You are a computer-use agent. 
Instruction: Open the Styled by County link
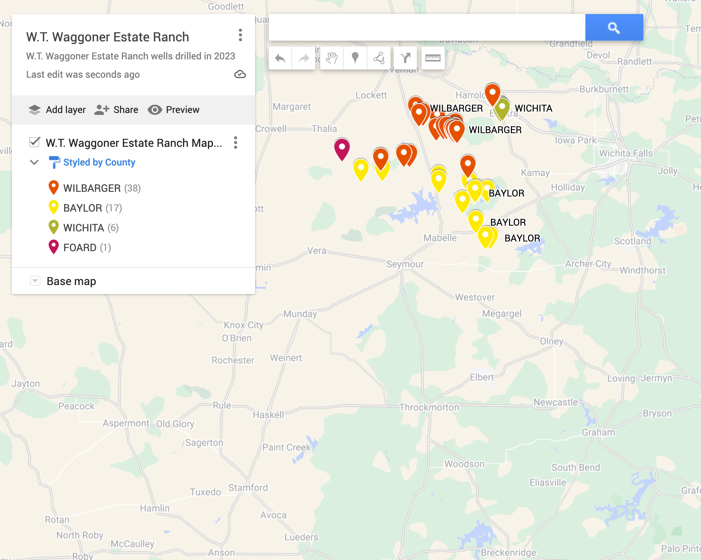(99, 162)
